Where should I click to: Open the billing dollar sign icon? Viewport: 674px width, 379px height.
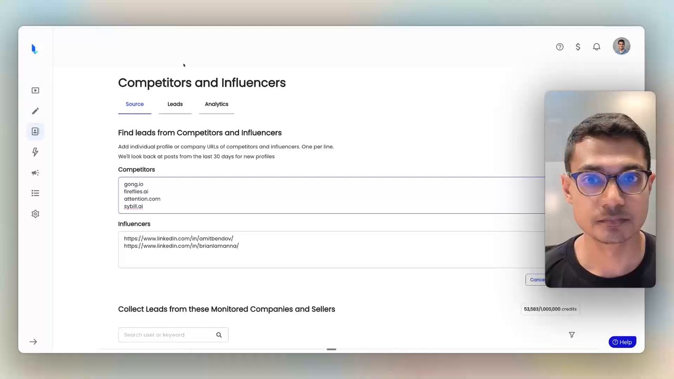(578, 47)
